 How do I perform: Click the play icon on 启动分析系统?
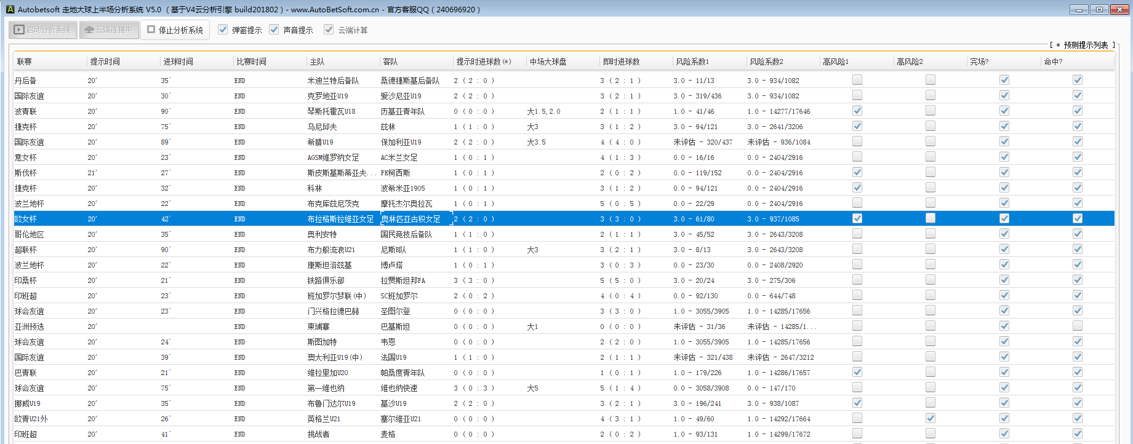19,30
